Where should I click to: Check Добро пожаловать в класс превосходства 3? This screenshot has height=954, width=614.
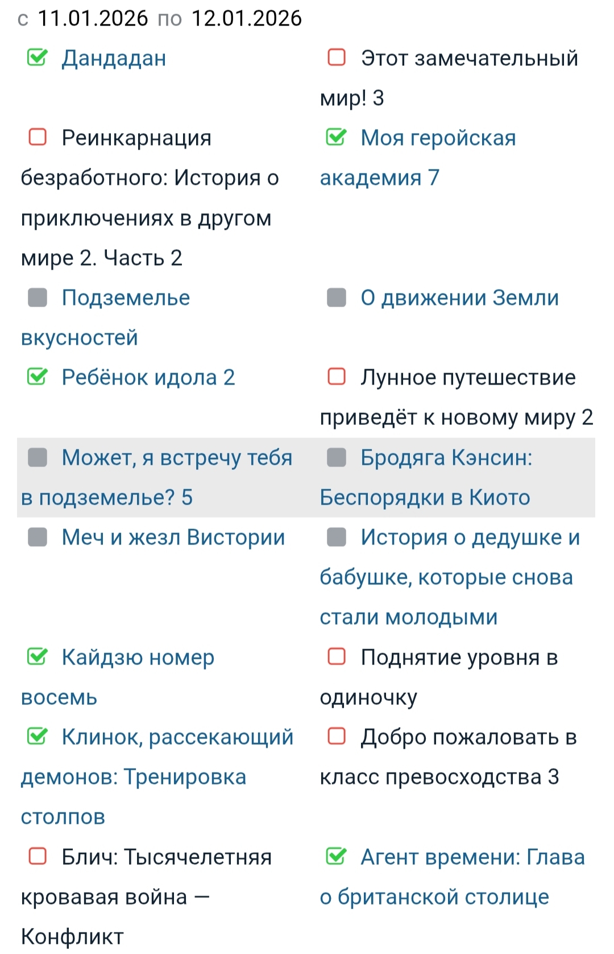point(336,737)
